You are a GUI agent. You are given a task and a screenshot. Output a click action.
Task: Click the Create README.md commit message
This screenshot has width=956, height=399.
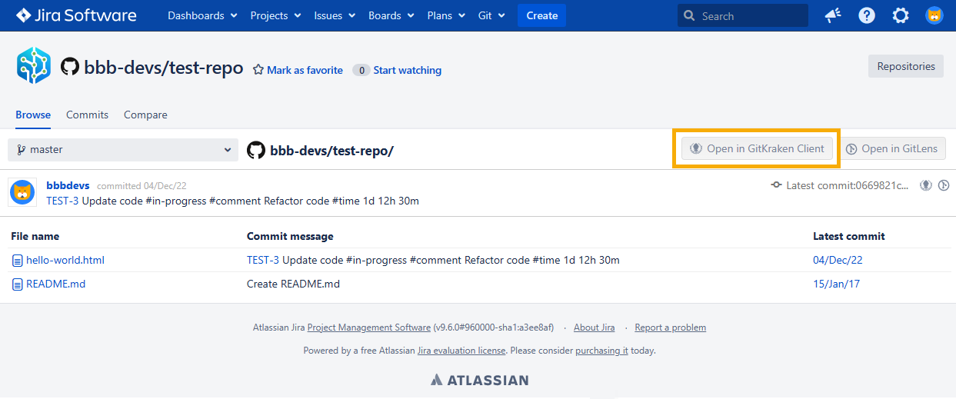tap(293, 284)
